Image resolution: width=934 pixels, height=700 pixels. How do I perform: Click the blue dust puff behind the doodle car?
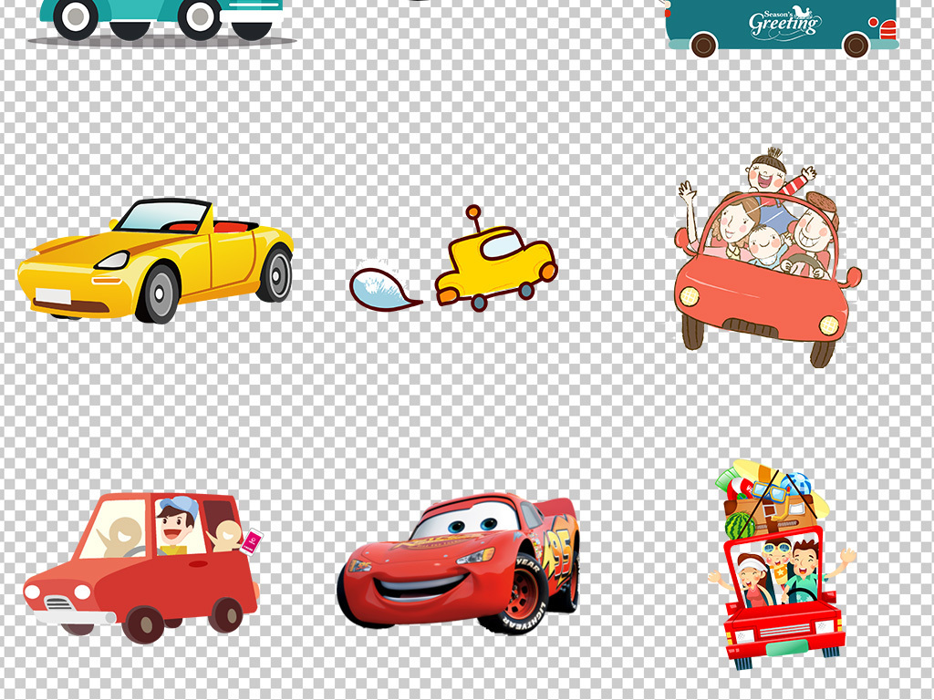384,289
